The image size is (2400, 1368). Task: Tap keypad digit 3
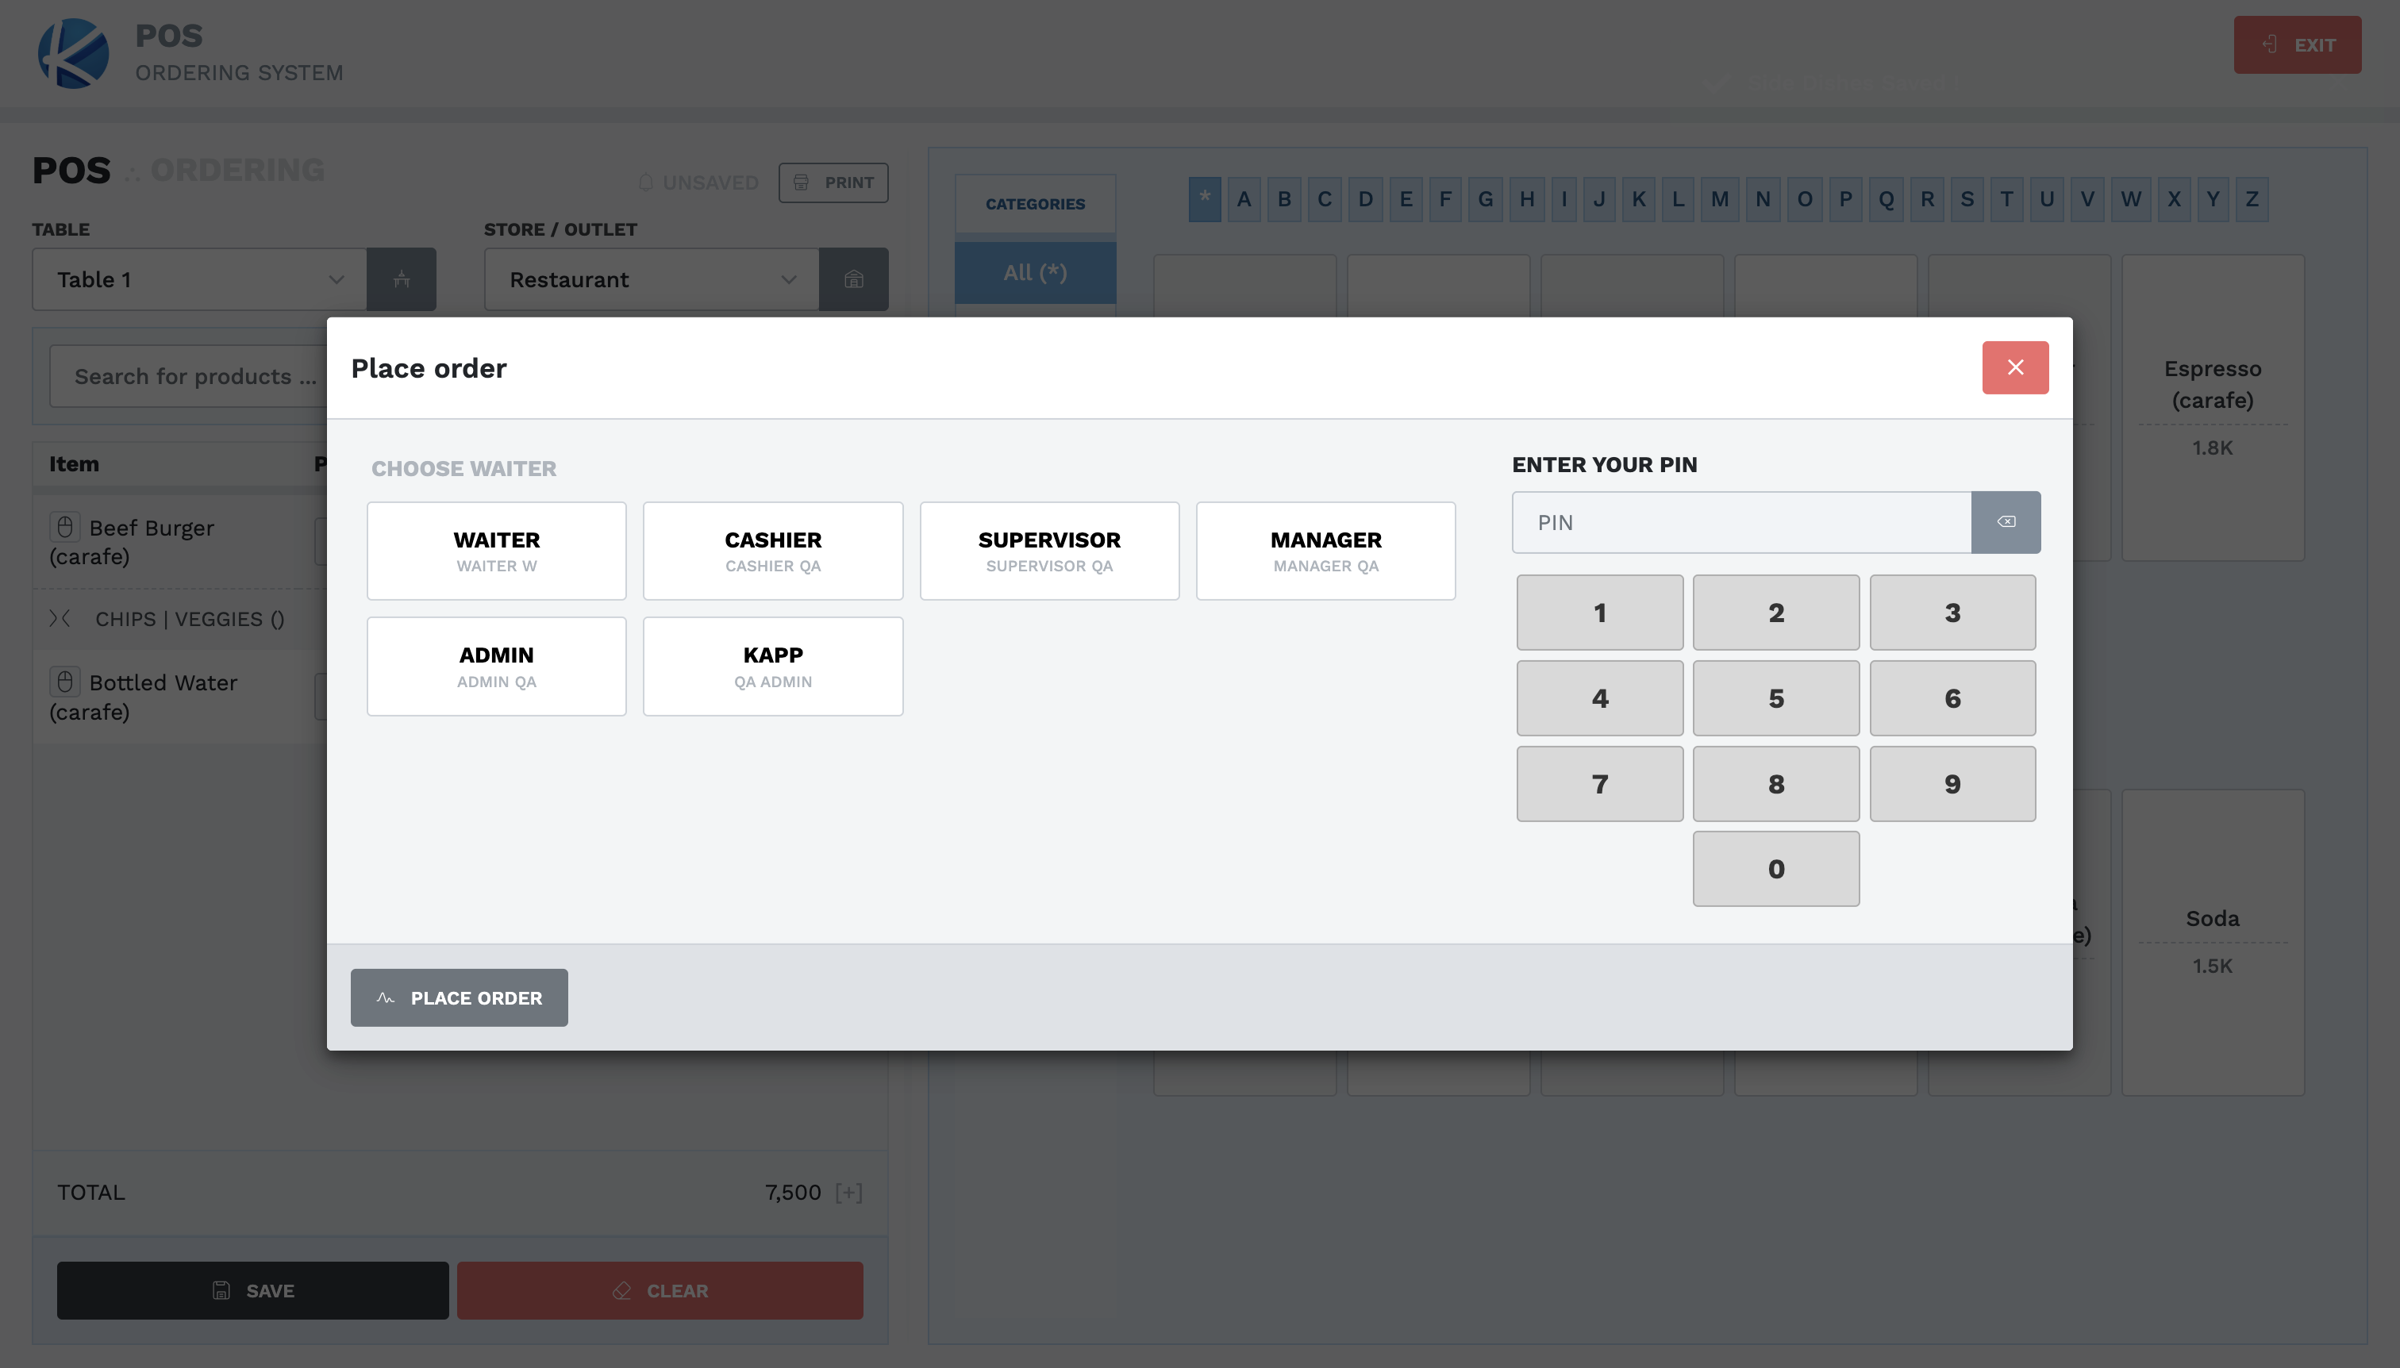(1952, 613)
